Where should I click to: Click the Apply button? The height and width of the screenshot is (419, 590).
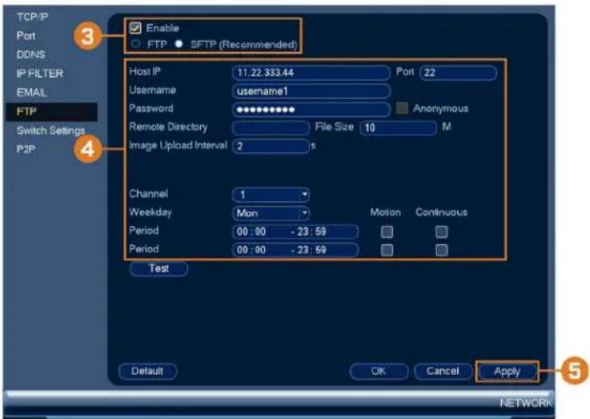(x=507, y=372)
